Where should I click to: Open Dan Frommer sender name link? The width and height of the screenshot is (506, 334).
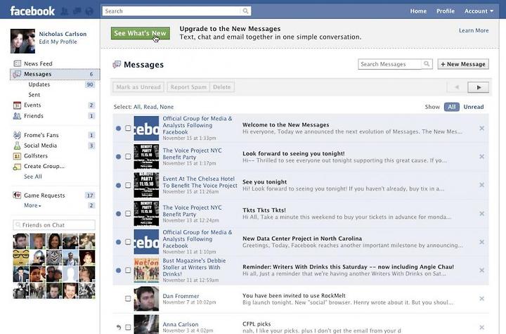pyautogui.click(x=181, y=296)
